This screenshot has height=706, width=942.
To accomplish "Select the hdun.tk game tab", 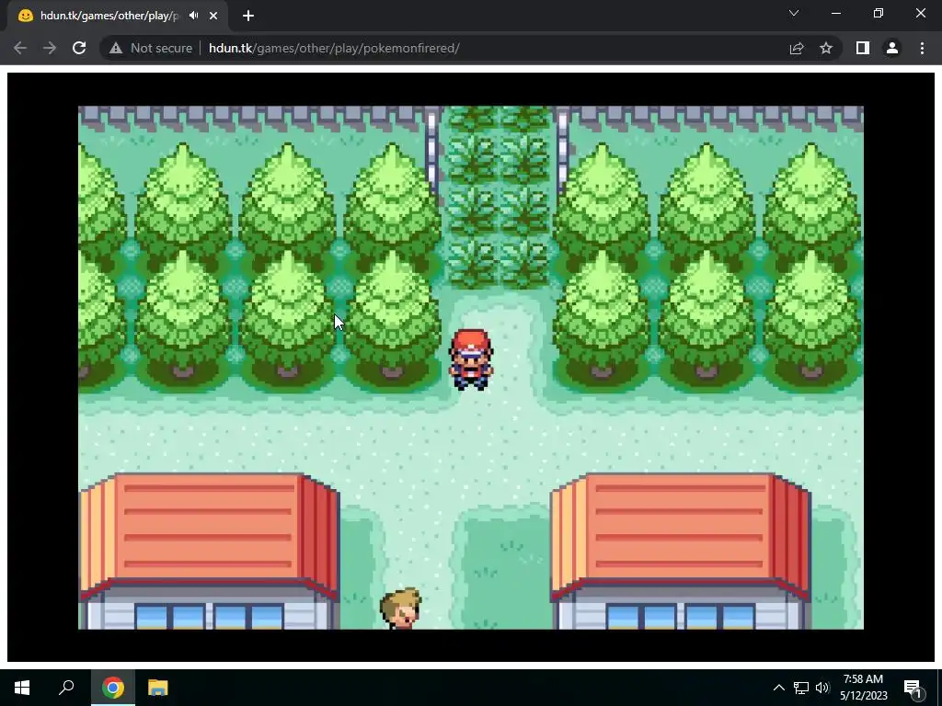I will point(118,16).
